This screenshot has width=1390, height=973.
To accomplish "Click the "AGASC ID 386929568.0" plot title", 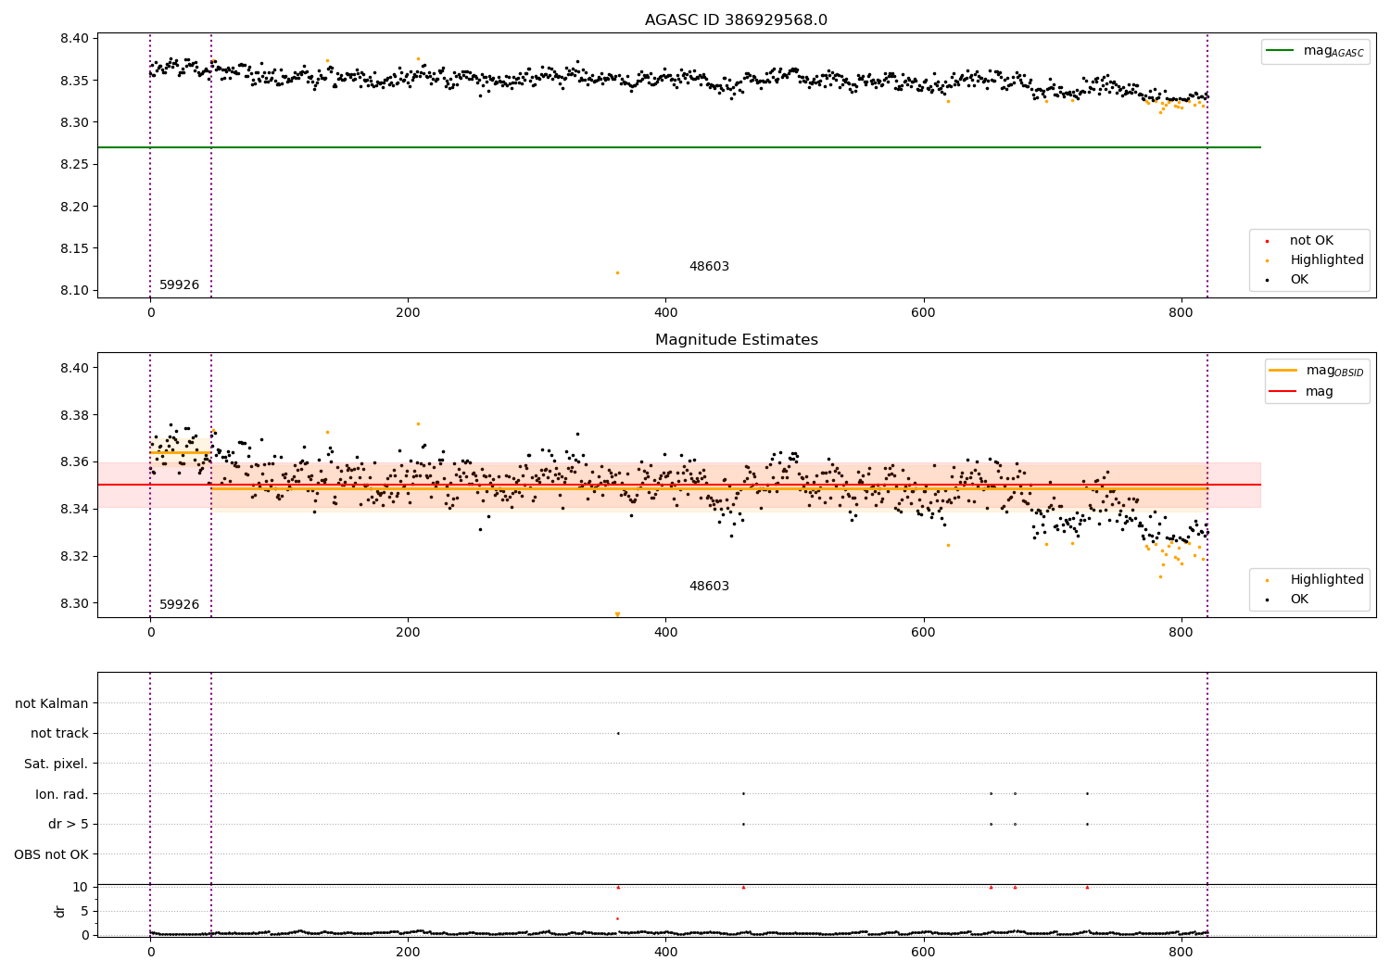I will tap(736, 20).
